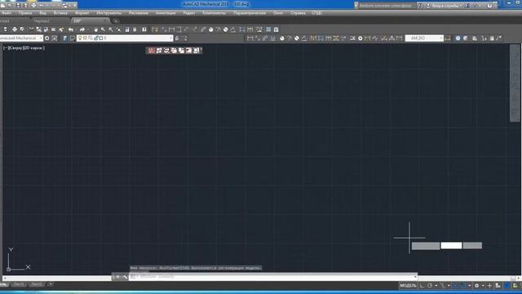
Task: Switch to the Лист2 layout tab
Action: click(36, 284)
